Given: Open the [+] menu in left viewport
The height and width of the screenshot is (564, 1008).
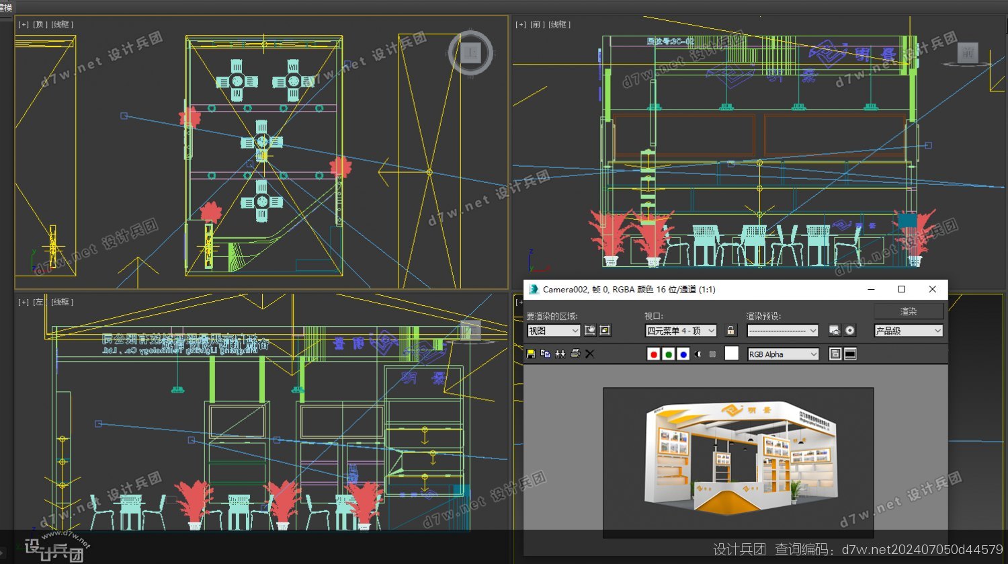Looking at the screenshot, I should (x=24, y=302).
